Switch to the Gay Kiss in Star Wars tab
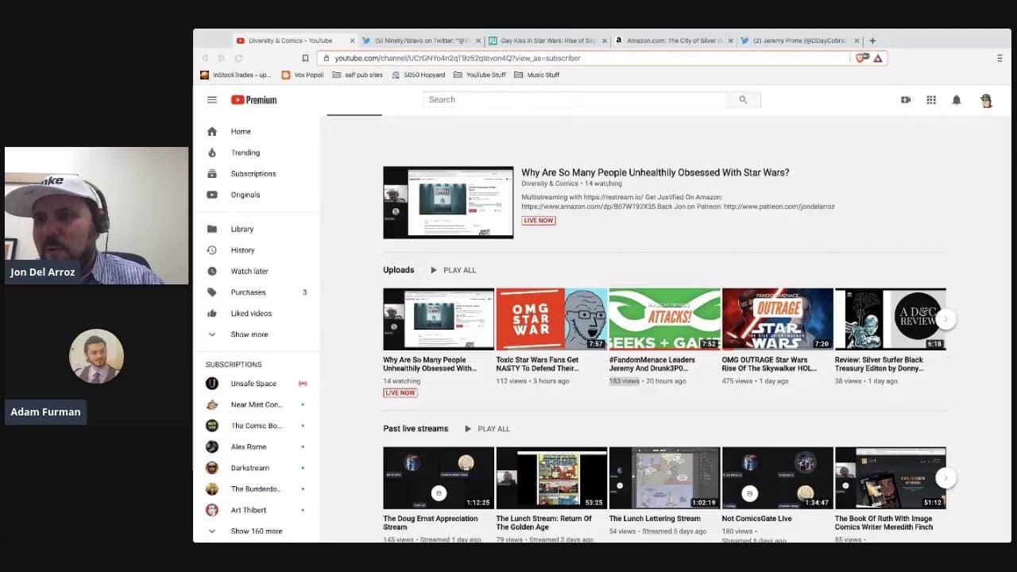The width and height of the screenshot is (1017, 572). [547, 41]
